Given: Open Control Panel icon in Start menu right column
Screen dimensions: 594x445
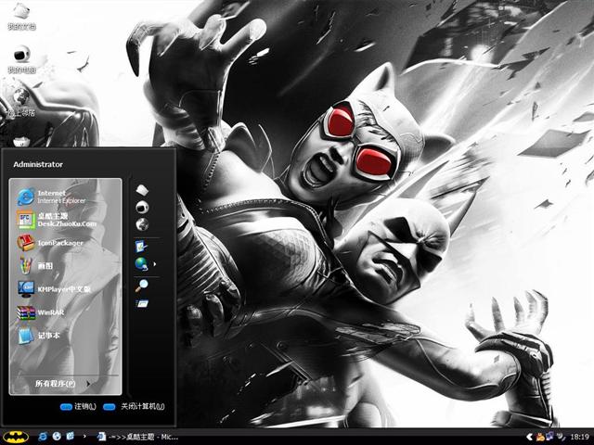Looking at the screenshot, I should pyautogui.click(x=142, y=247).
